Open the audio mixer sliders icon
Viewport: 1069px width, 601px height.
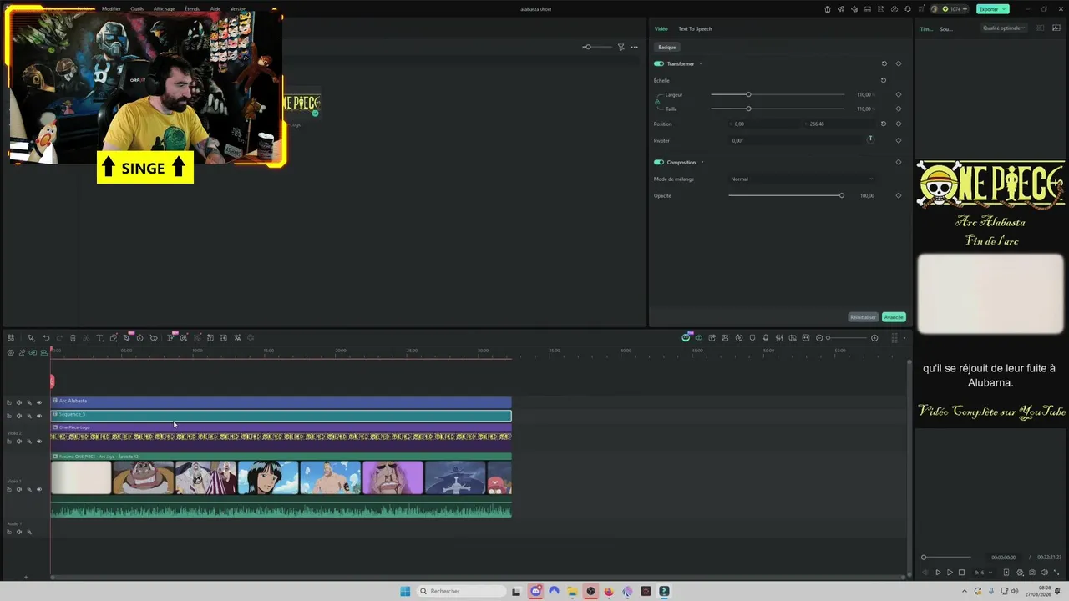pos(779,338)
